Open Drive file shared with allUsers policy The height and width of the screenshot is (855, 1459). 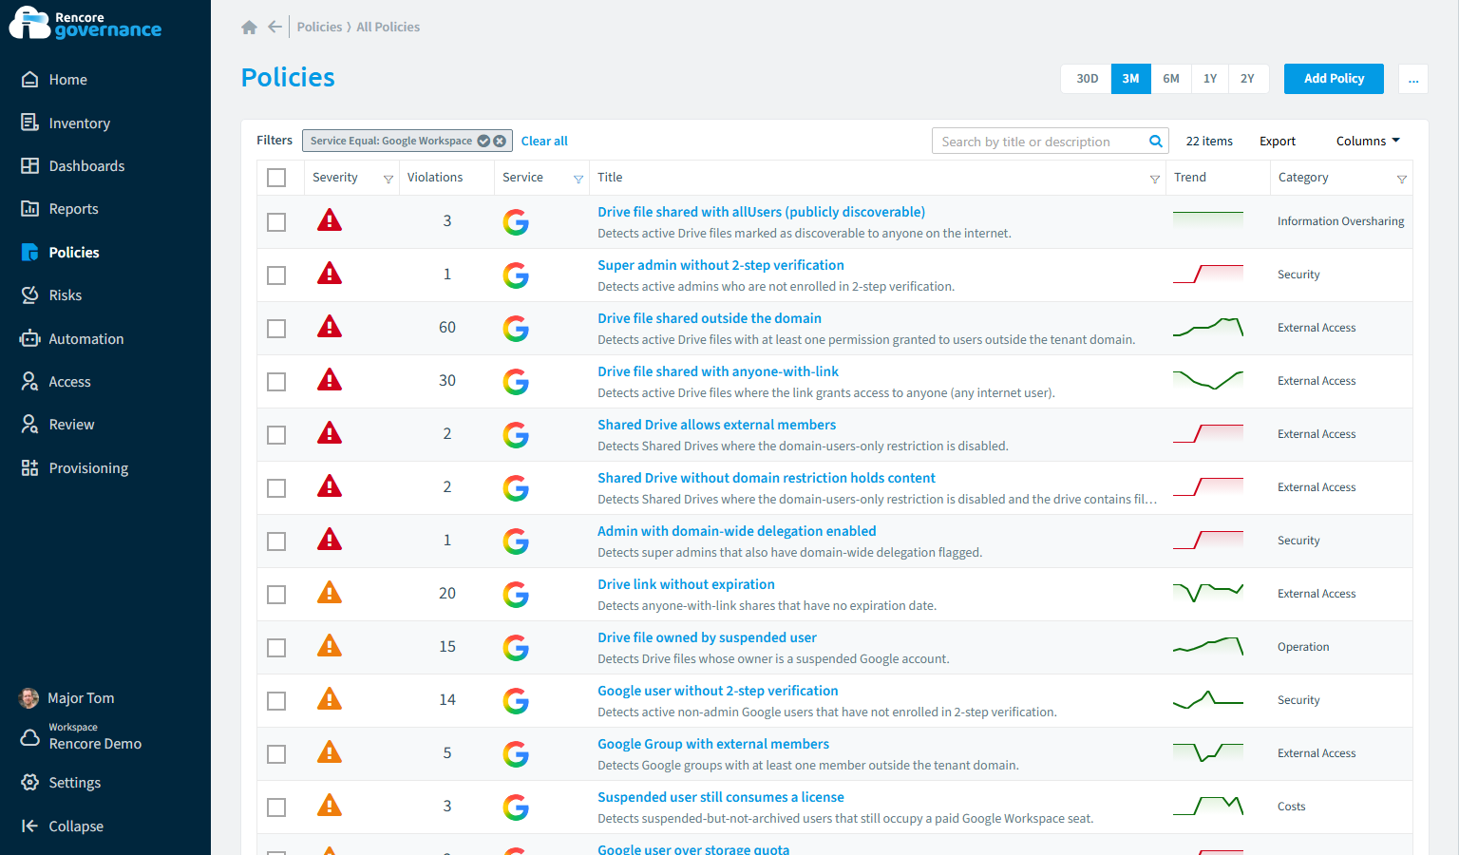[761, 212]
